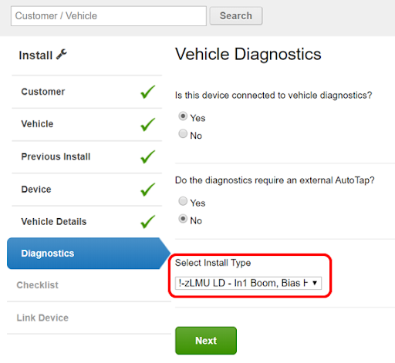
Task: Open the Link Device step
Action: pos(89,318)
